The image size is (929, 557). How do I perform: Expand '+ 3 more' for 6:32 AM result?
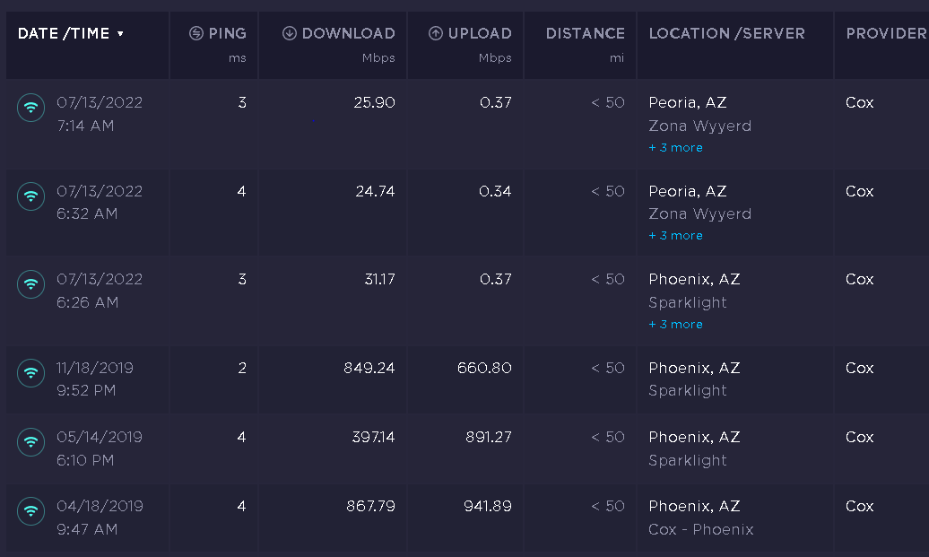click(x=675, y=235)
